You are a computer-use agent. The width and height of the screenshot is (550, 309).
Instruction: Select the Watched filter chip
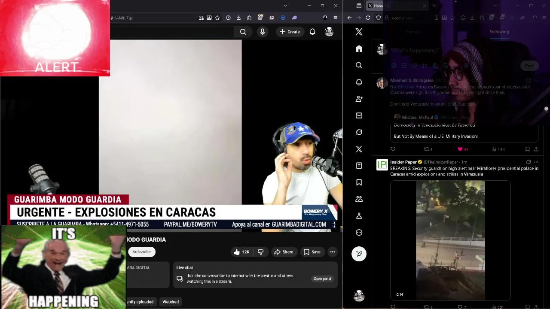(x=171, y=302)
